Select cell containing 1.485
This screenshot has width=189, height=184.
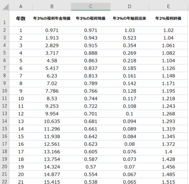point(168,174)
